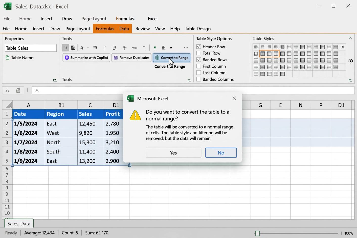Select the Sales_Data sheet tab
357x238 pixels.
click(x=19, y=224)
